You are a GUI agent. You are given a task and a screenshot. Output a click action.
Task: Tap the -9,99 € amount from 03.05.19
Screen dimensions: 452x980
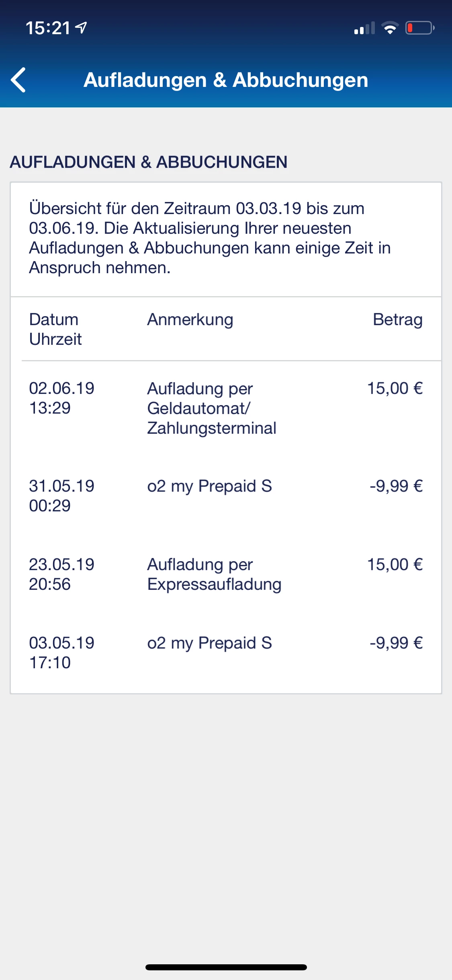(396, 643)
